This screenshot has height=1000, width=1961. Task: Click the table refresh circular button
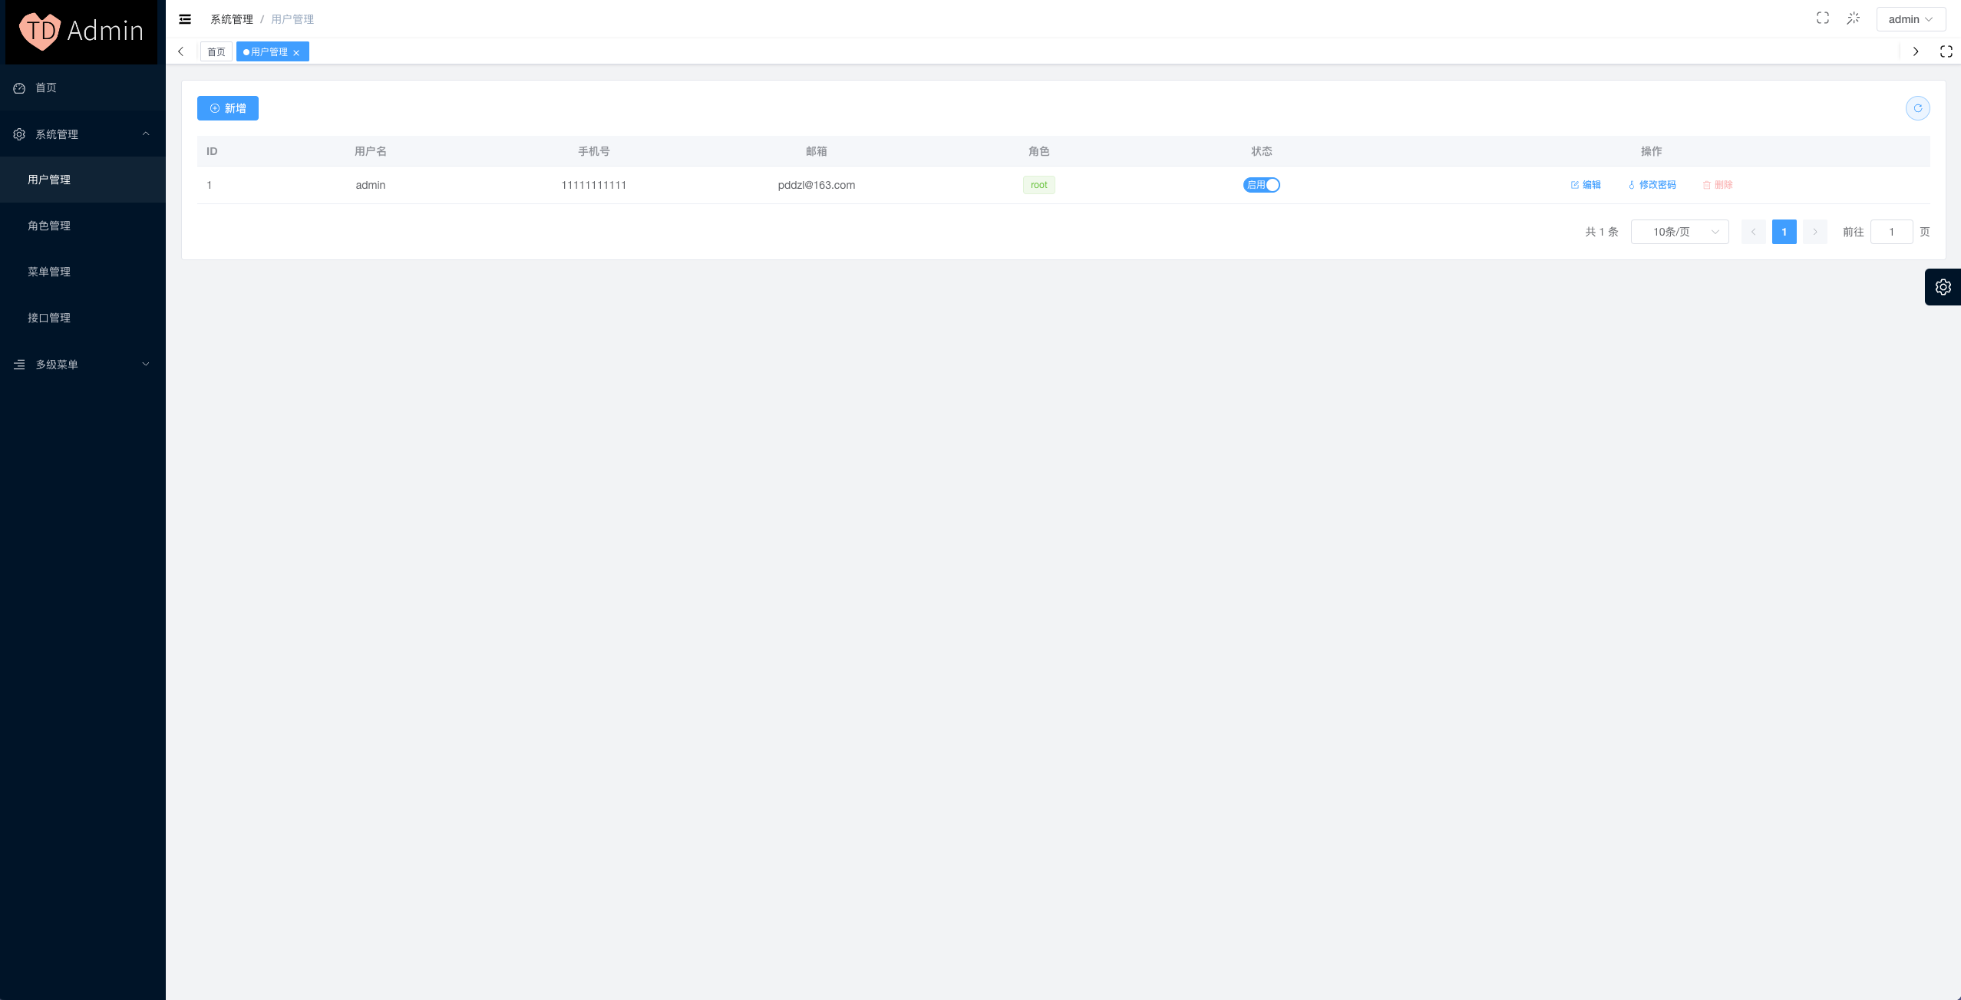pyautogui.click(x=1917, y=108)
